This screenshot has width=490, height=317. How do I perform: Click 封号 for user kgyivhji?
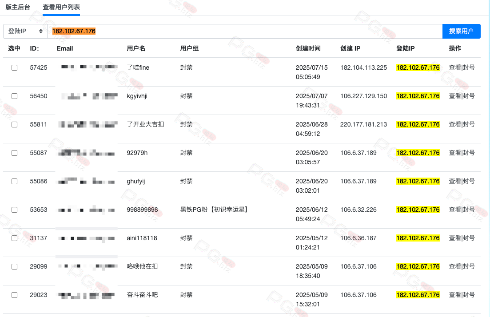(469, 96)
